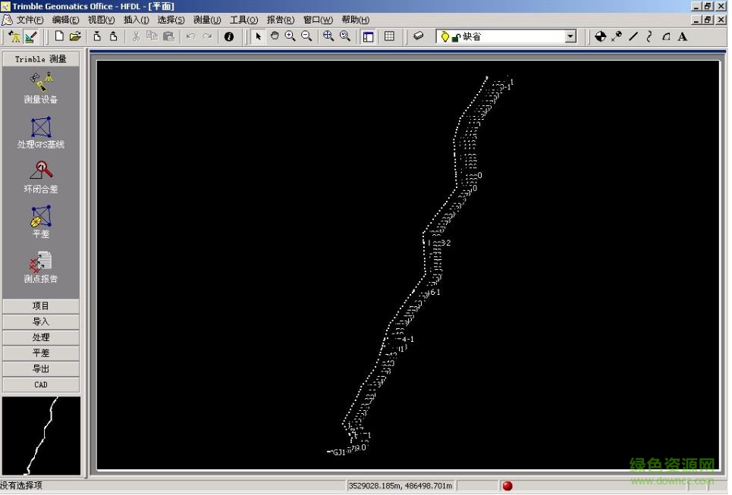Open the 缺省 layer dropdown
The width and height of the screenshot is (732, 495).
coord(570,36)
